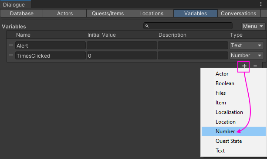267x159 pixels.
Task: Grab the drag handle beside Alert row
Action: click(x=11, y=45)
